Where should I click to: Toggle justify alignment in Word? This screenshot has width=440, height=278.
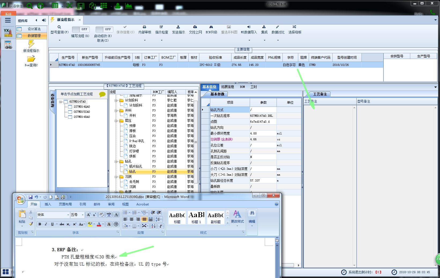[x=144, y=219]
